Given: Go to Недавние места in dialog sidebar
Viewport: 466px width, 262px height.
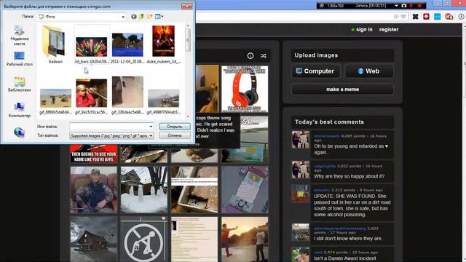Looking at the screenshot, I should coord(20,36).
